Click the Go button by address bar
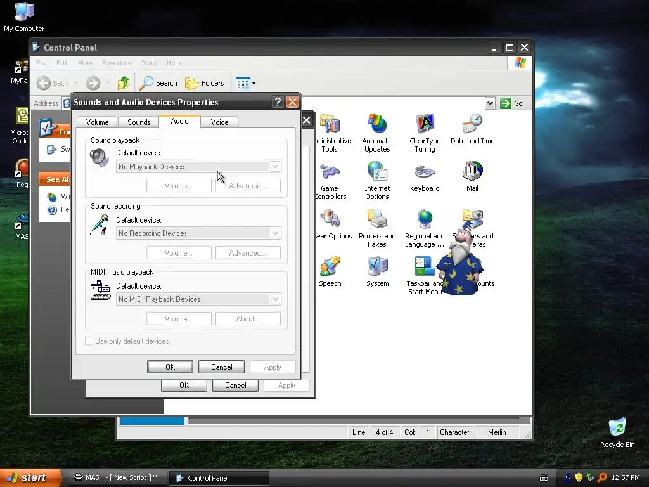Screen dimensions: 649x487 (511, 103)
